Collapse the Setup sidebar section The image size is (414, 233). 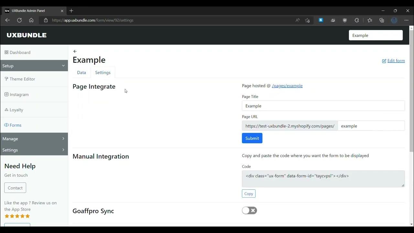click(x=34, y=66)
